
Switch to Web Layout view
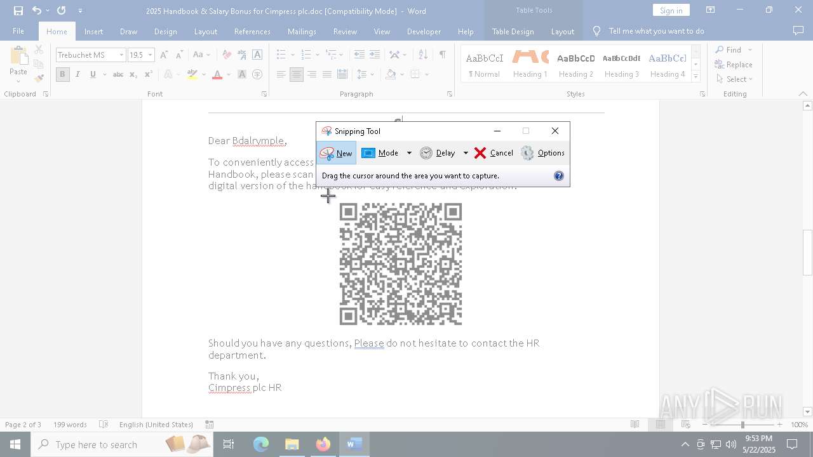tap(686, 425)
